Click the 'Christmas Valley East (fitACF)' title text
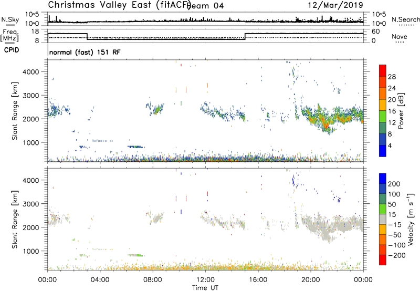Image resolution: width=420 pixels, height=291 pixels. 120,5
